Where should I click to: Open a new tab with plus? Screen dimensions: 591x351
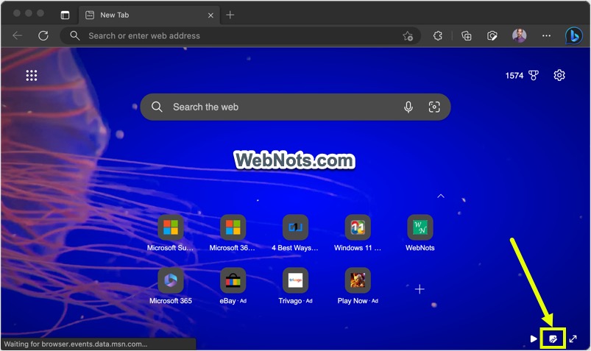230,15
